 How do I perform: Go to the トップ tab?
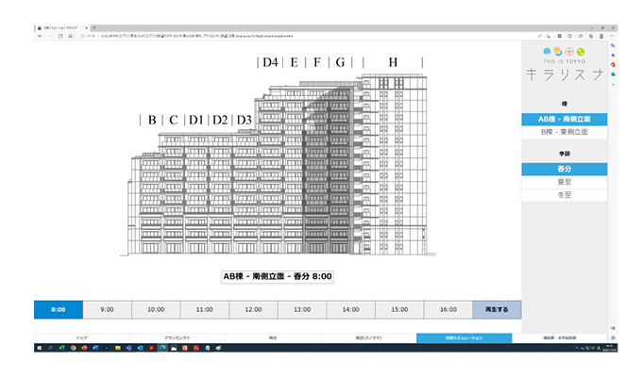[82, 336]
